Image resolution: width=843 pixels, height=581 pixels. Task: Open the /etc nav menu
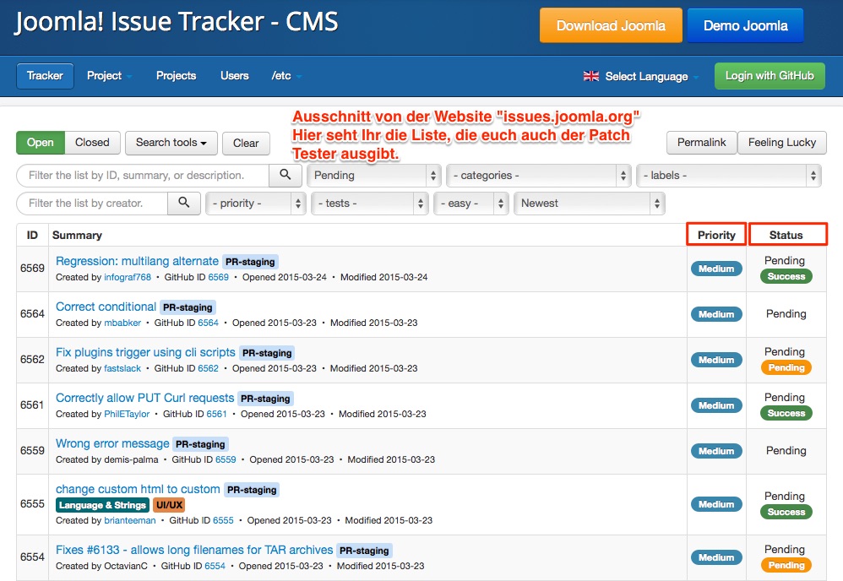[286, 76]
